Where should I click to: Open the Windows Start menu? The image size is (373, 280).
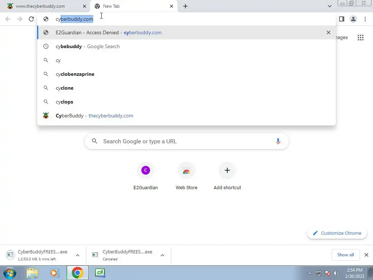[10, 273]
